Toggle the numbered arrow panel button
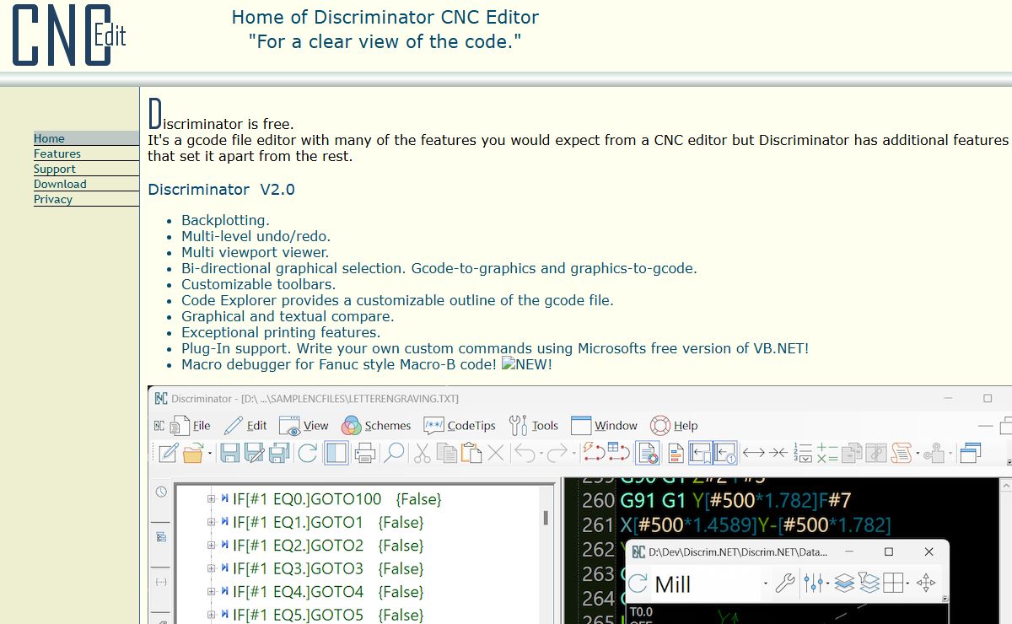Viewport: 1012px width, 624px height. point(725,453)
